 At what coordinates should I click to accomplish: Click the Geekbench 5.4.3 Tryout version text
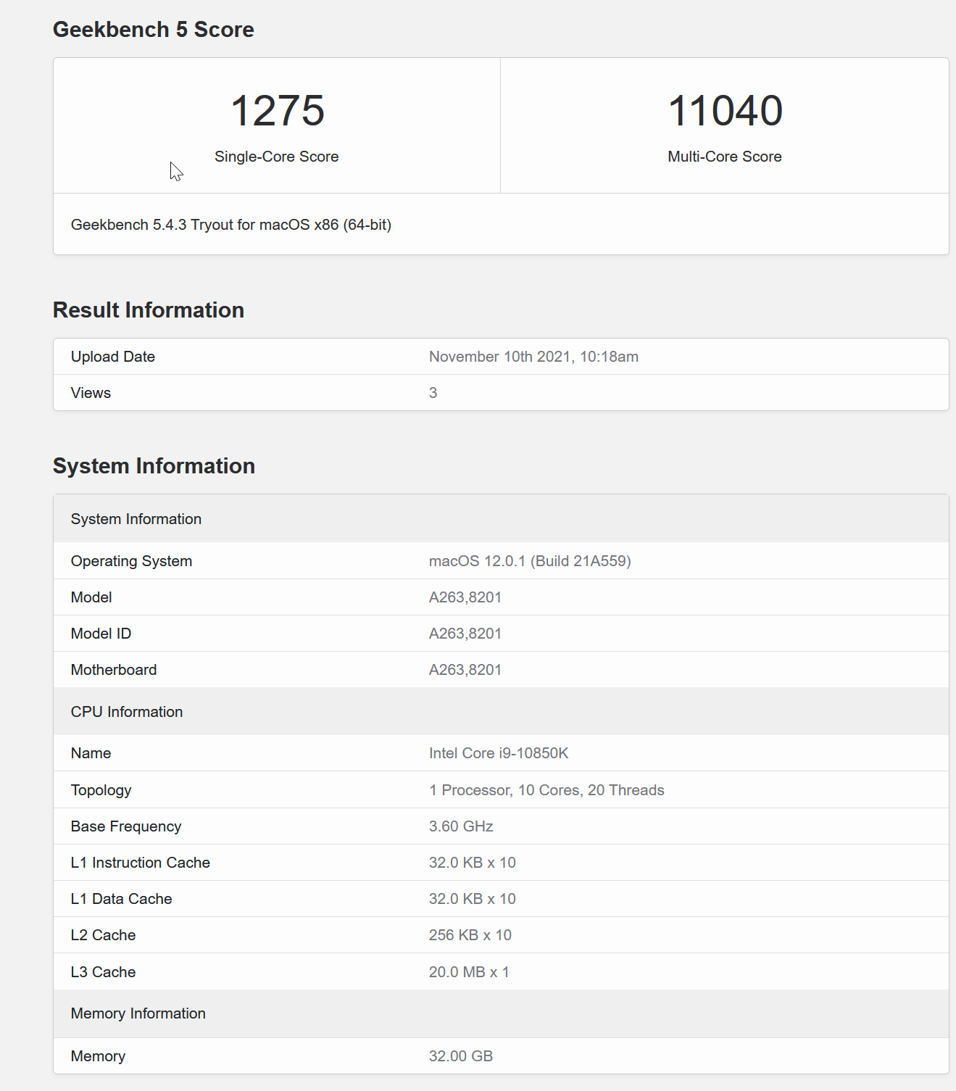[x=230, y=225]
